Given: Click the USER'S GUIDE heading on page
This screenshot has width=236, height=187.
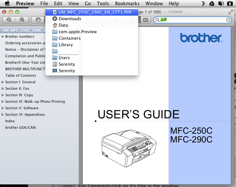Looking at the screenshot, I should click(139, 114).
